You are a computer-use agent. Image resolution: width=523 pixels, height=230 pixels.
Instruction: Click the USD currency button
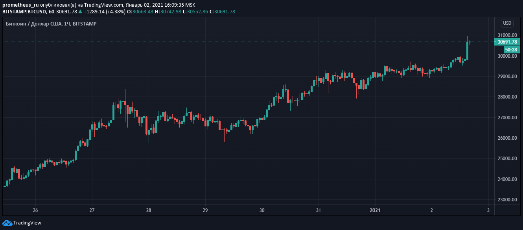(x=507, y=23)
